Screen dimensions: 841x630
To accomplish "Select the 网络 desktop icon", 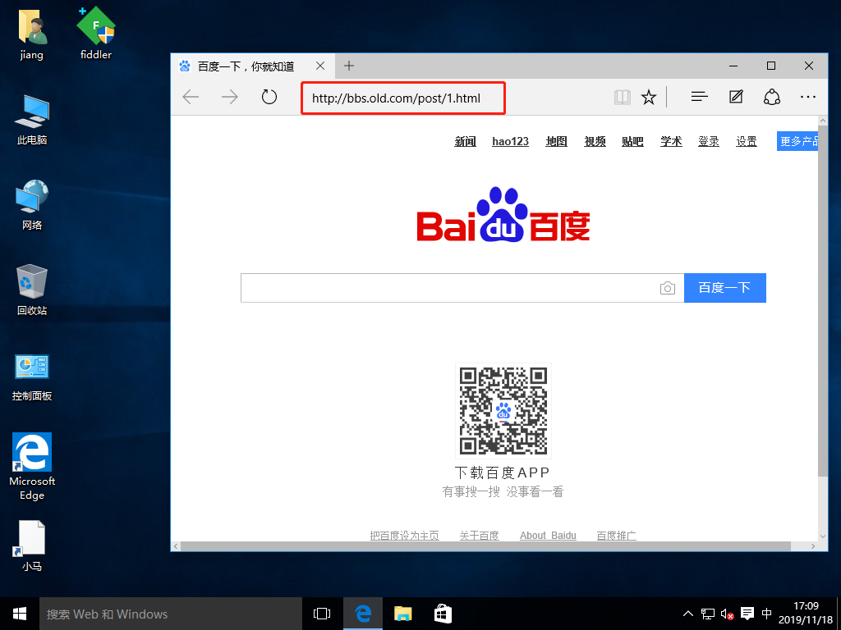I will [x=32, y=205].
